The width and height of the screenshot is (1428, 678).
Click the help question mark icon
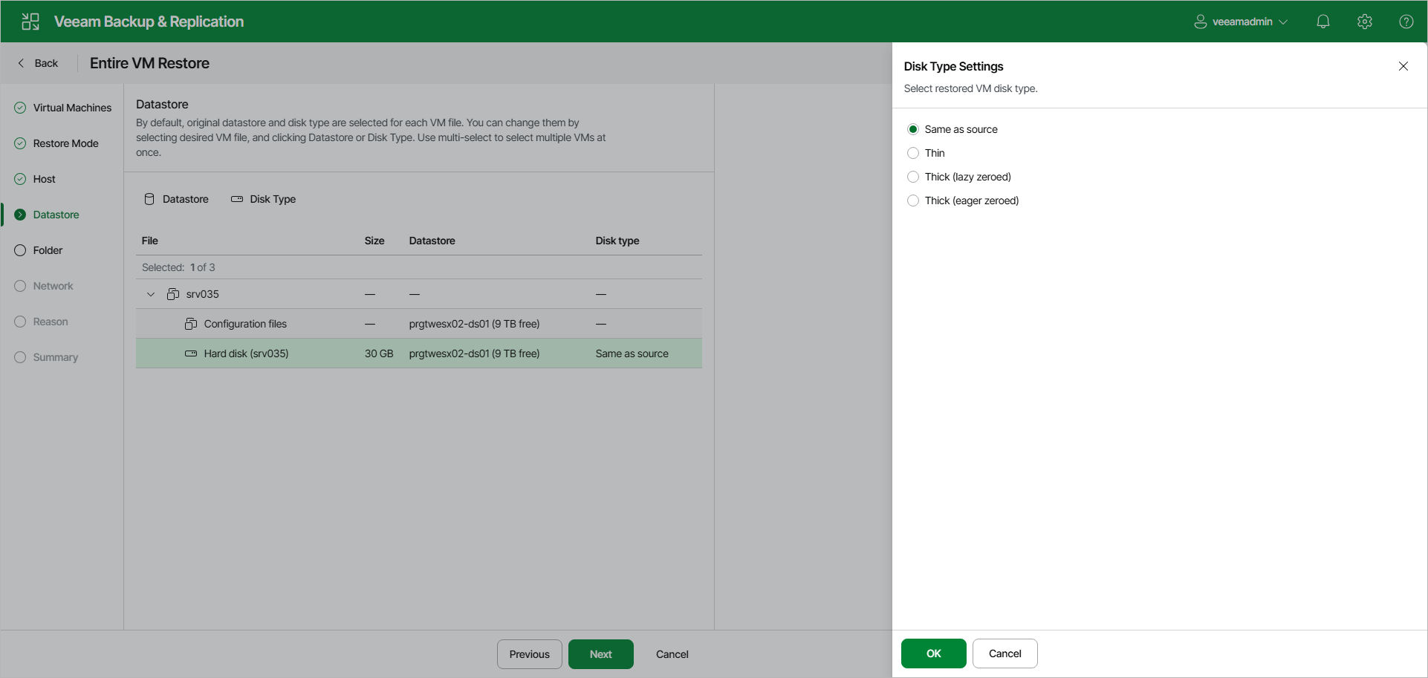click(x=1406, y=22)
